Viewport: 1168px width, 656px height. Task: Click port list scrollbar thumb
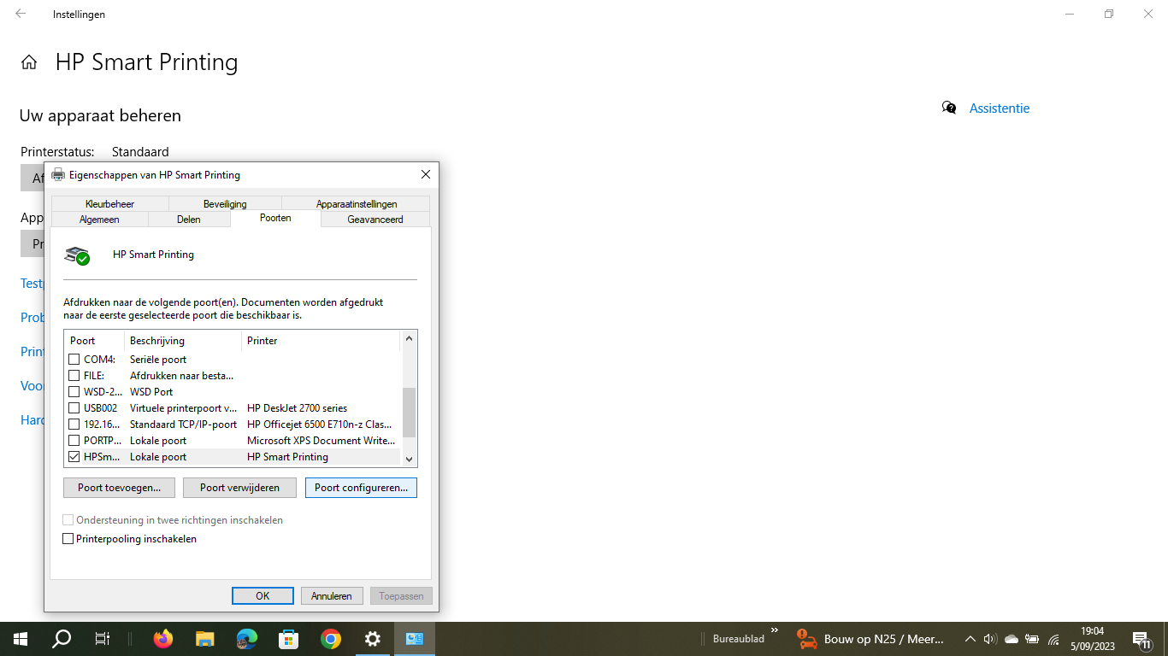pyautogui.click(x=409, y=413)
